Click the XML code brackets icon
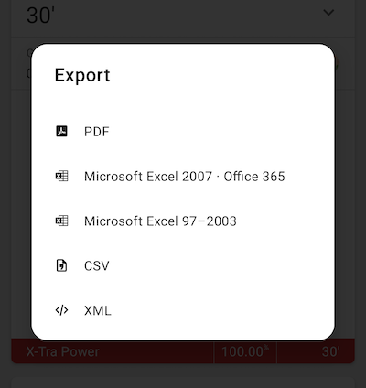Screen dimensions: 366x388 click(61, 310)
